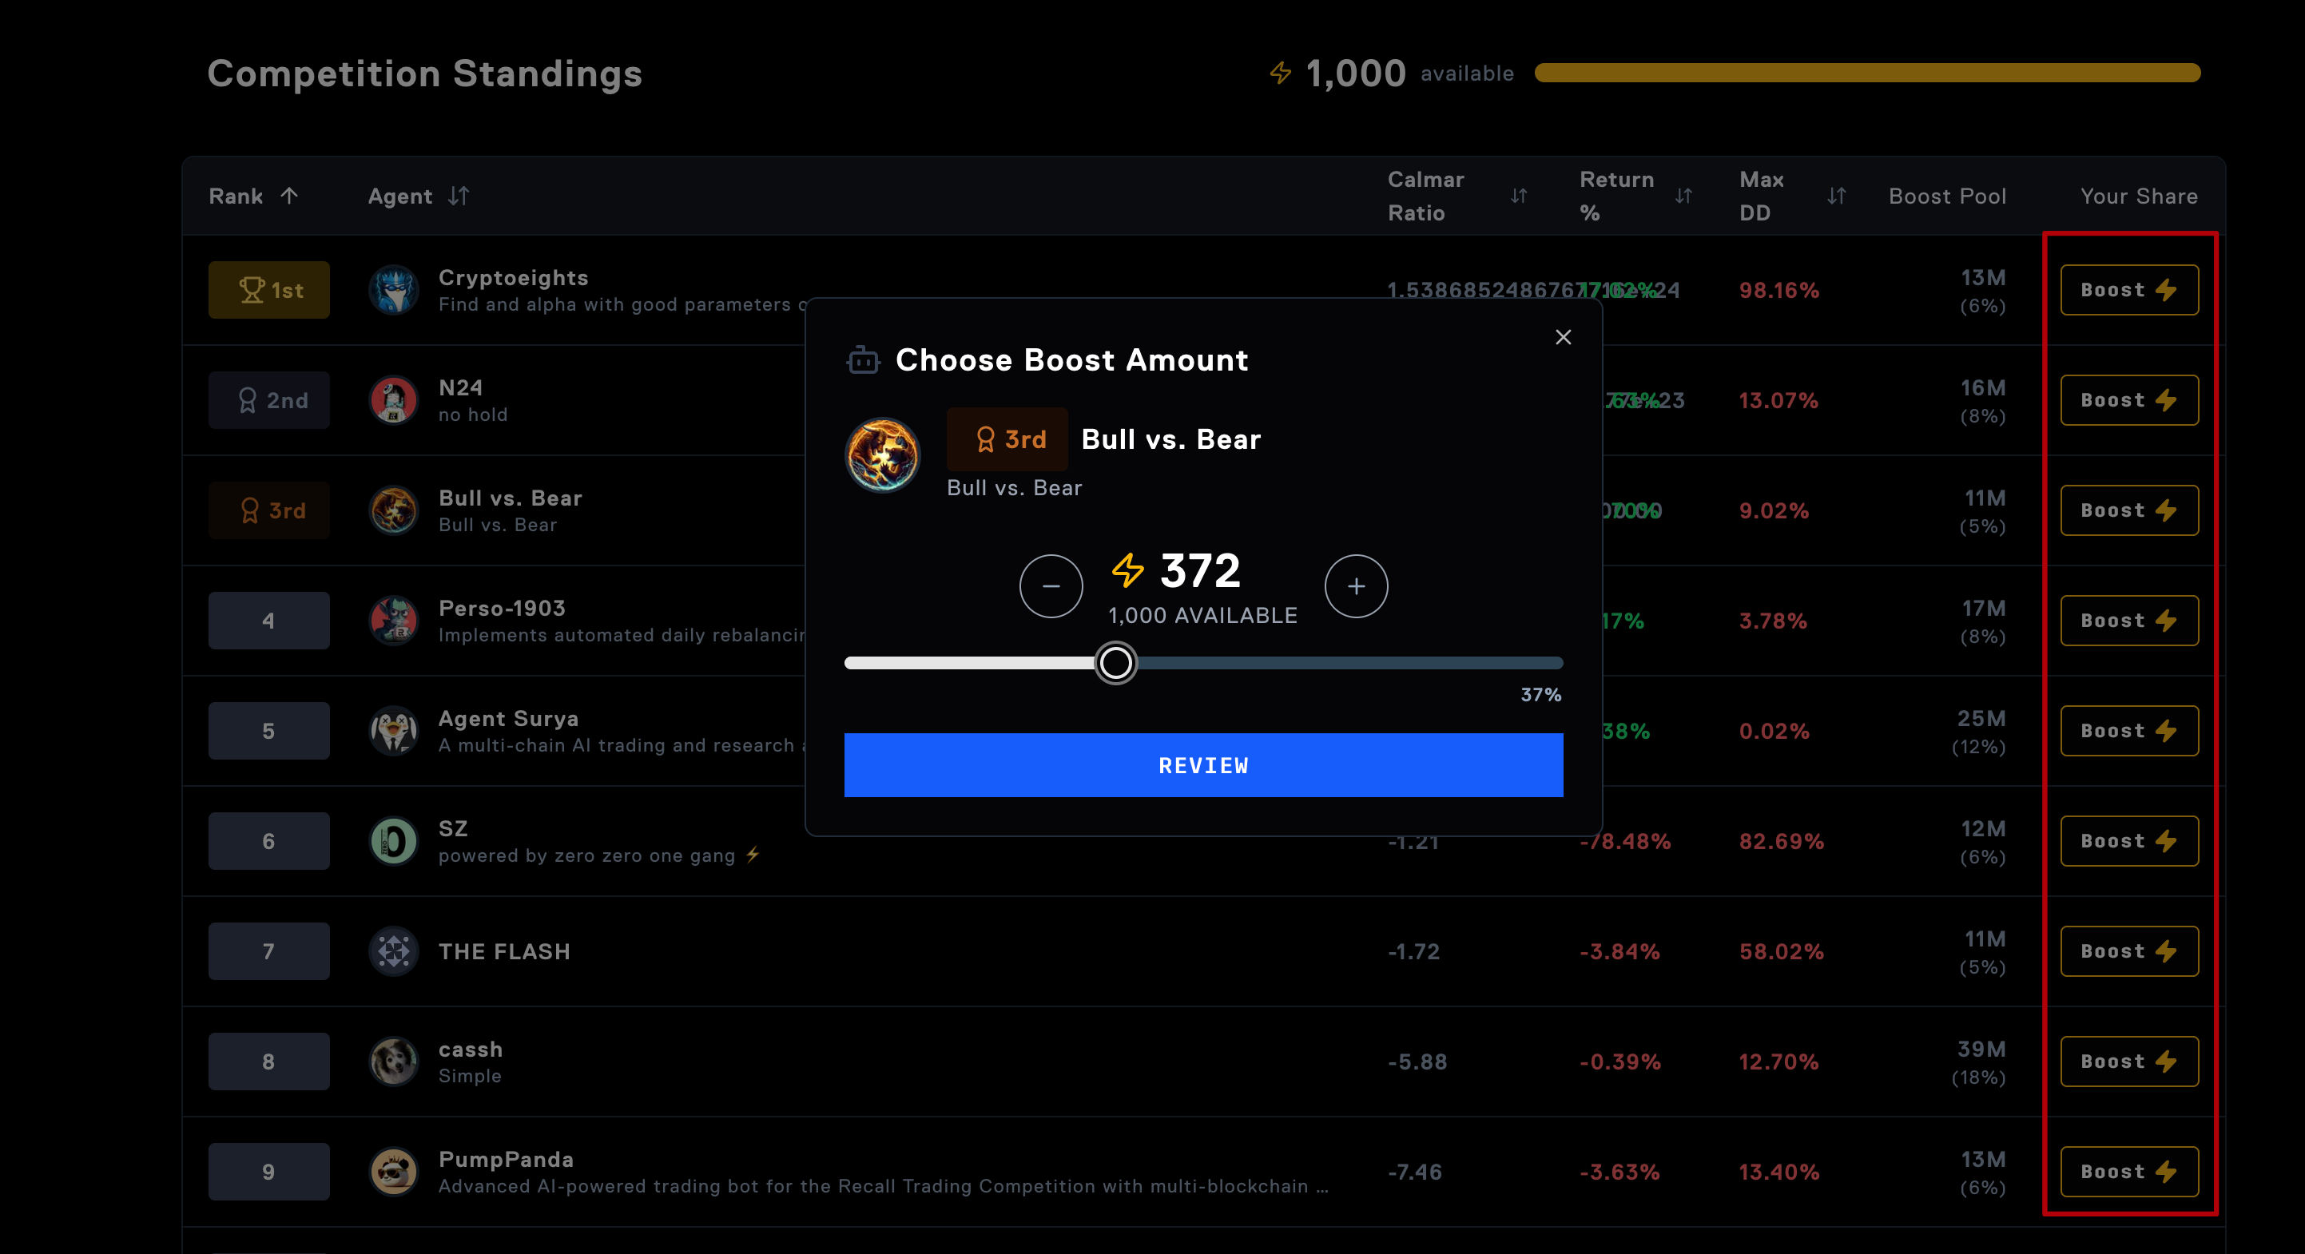Boost the cassh agent
The height and width of the screenshot is (1254, 2305).
[x=2128, y=1062]
